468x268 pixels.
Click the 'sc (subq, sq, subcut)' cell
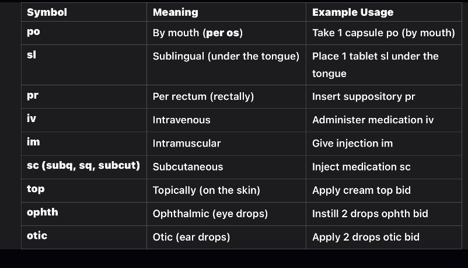[x=83, y=166]
